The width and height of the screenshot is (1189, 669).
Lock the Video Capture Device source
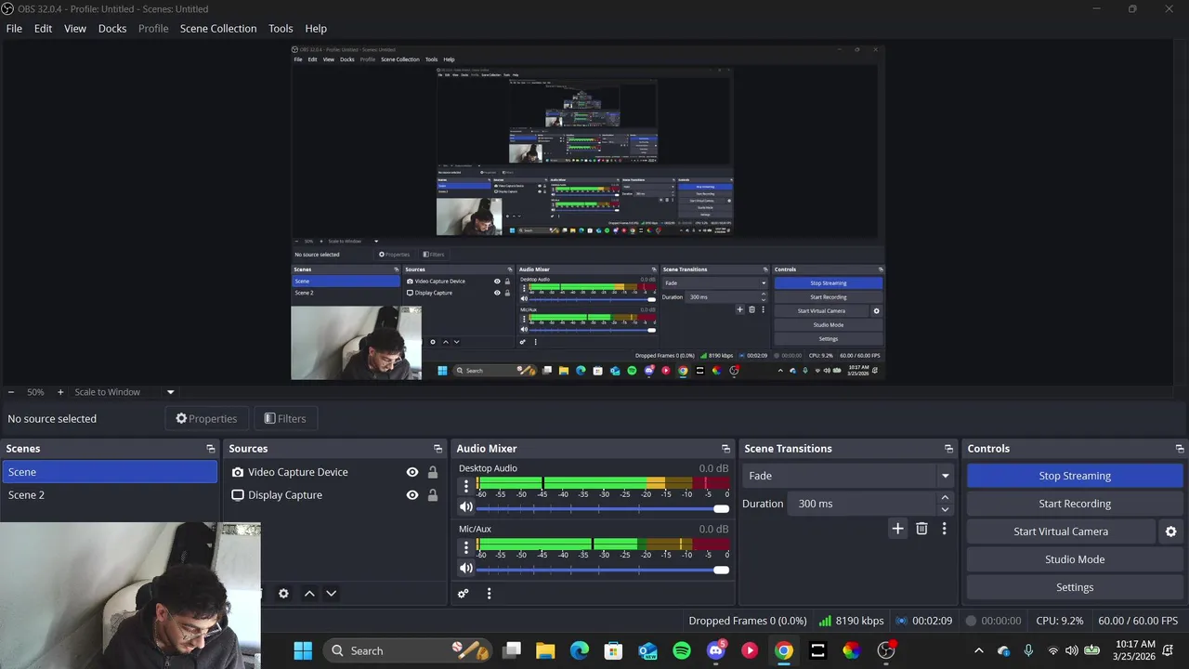pyautogui.click(x=433, y=472)
